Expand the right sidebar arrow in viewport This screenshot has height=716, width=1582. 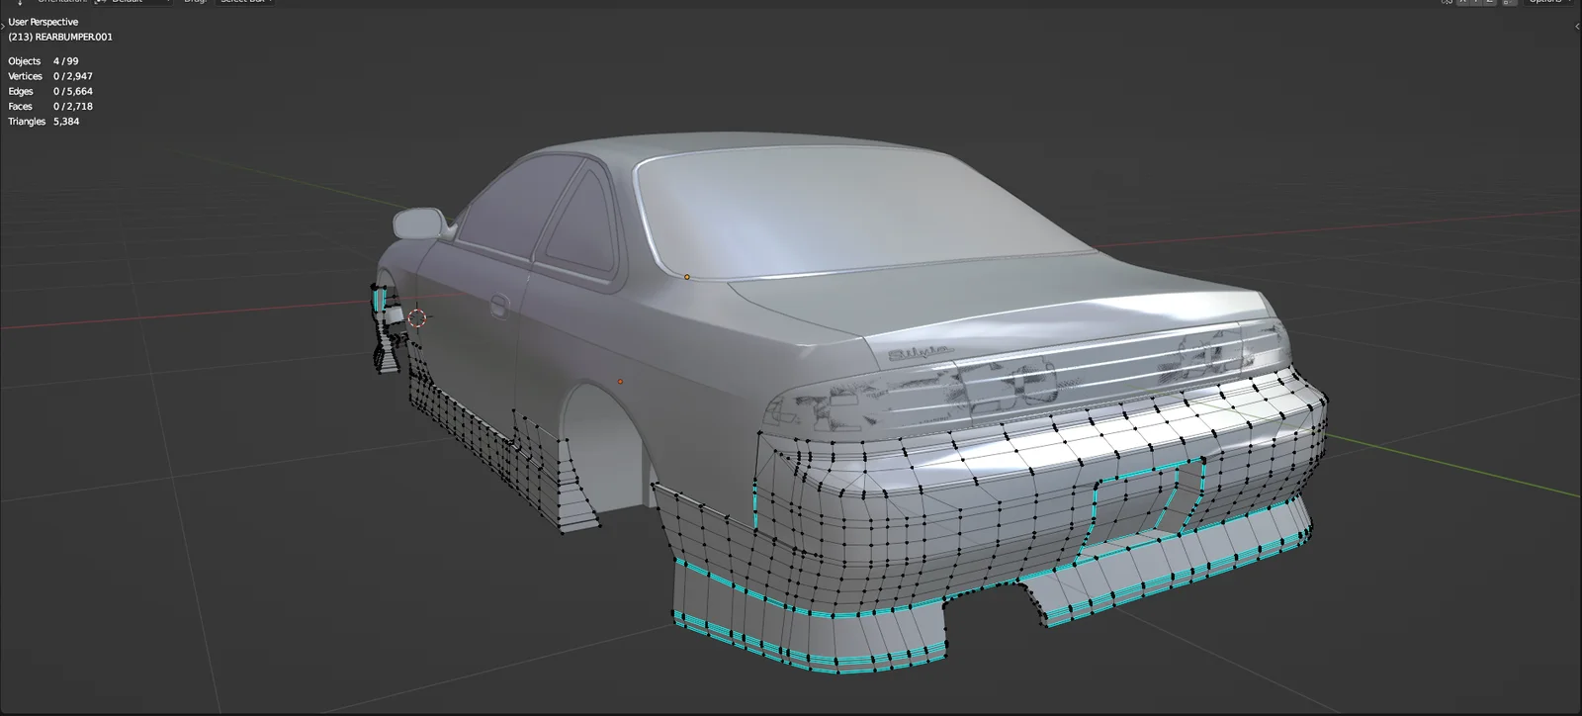pos(1577,26)
